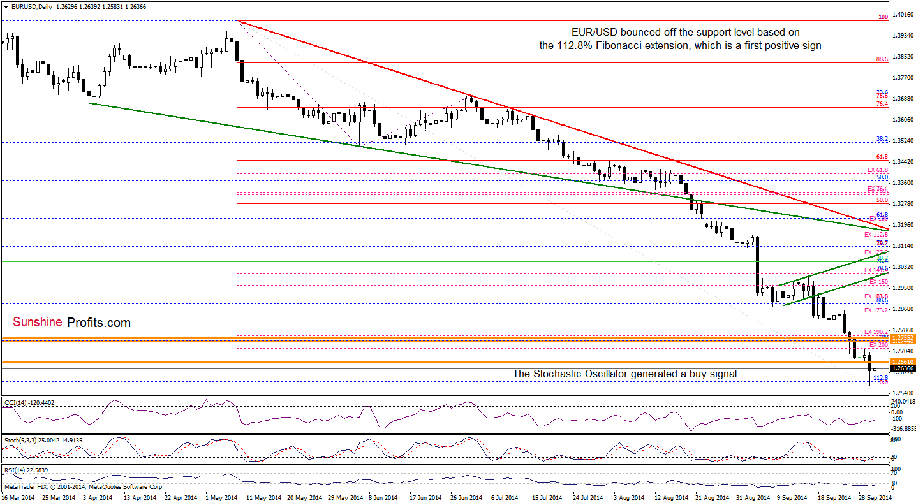Screen dimensions: 916x503
Task: Click the 1.3934 price axis value
Action: point(903,36)
